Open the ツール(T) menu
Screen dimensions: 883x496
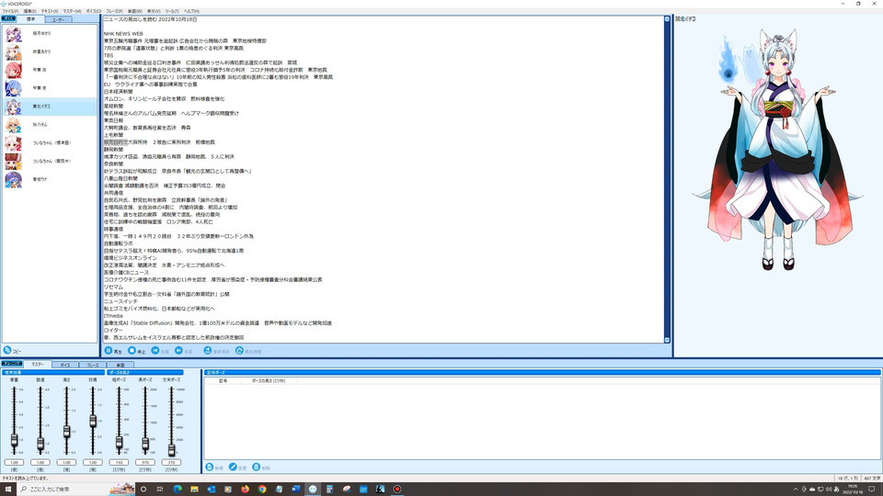172,11
